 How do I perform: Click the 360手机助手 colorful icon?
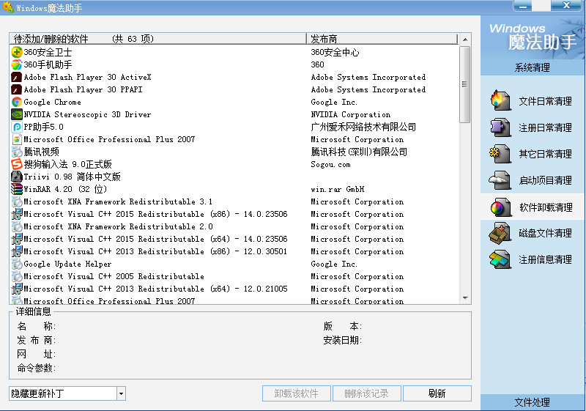(17, 64)
